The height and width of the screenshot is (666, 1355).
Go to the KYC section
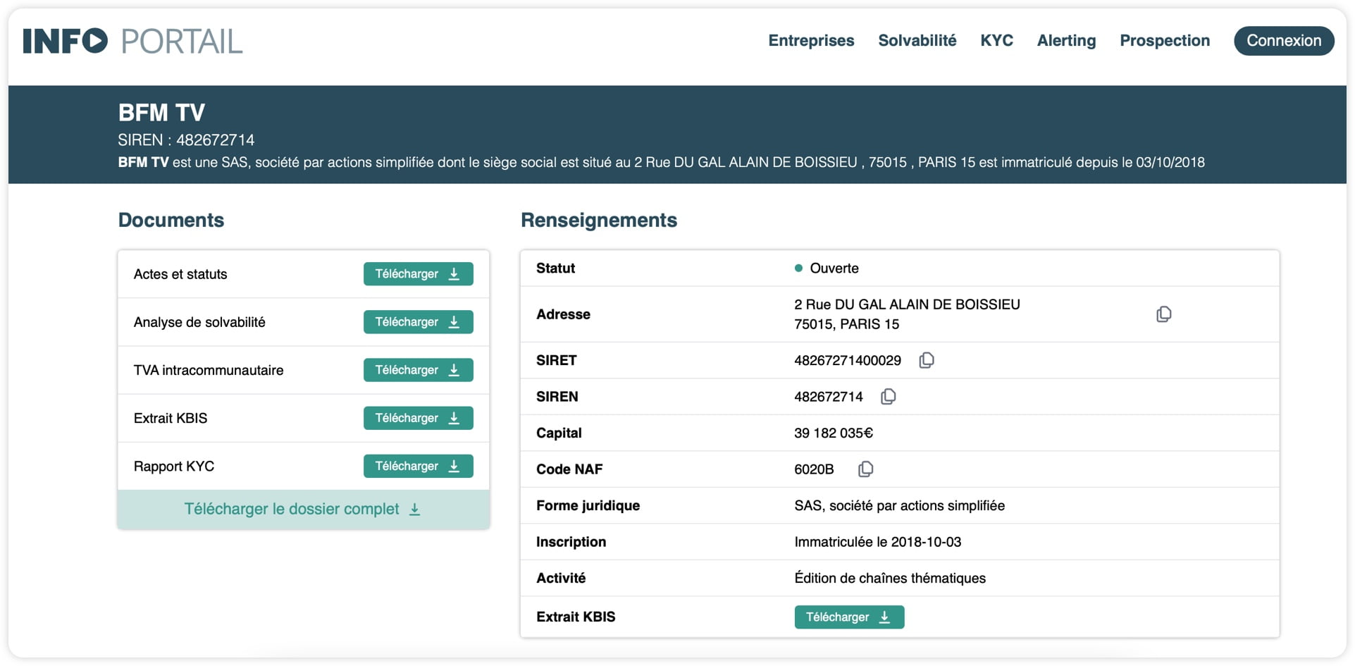996,41
